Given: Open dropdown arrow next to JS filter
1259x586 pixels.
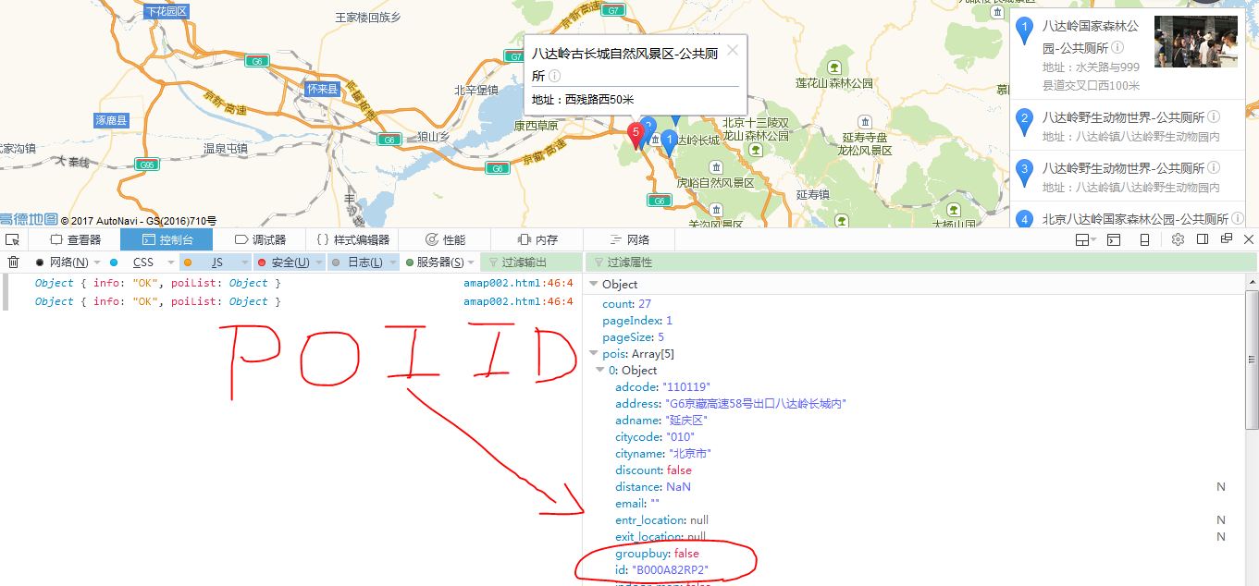Looking at the screenshot, I should point(245,262).
